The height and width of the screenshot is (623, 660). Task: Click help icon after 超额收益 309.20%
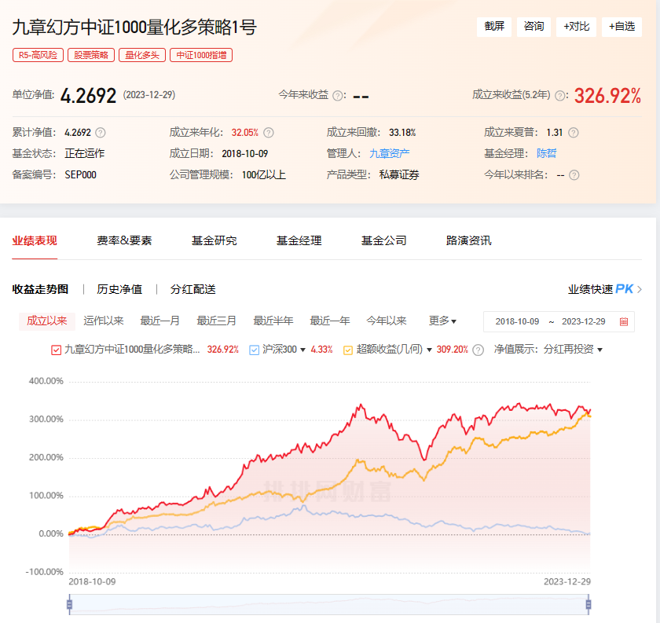coord(478,350)
